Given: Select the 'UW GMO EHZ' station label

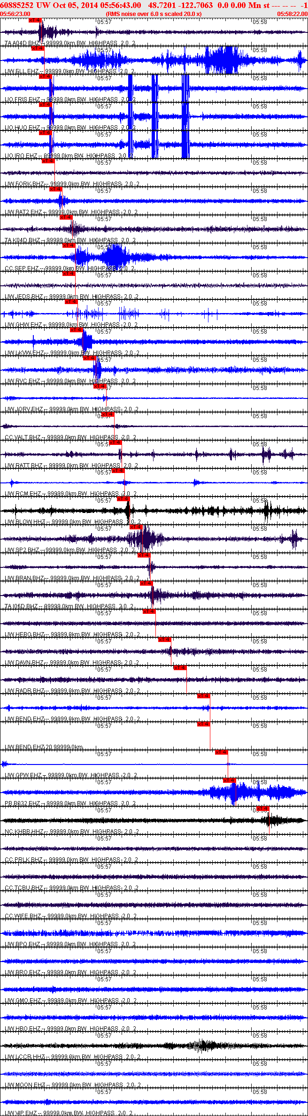Looking at the screenshot, I should point(23,1001).
